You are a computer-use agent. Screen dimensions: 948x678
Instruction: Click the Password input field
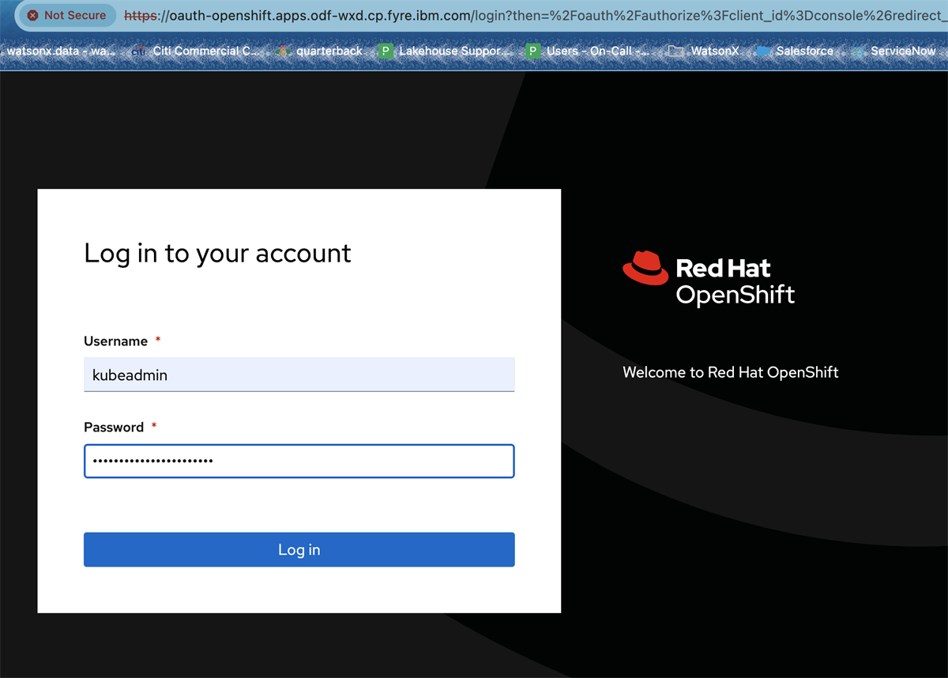coord(299,461)
